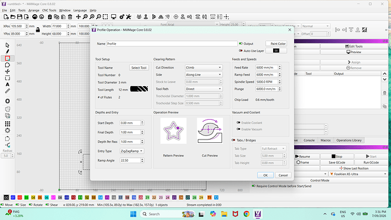Screen dimensions: 391x220
Task: Click the dashed frame selection zoom icon
Action: (105, 17)
